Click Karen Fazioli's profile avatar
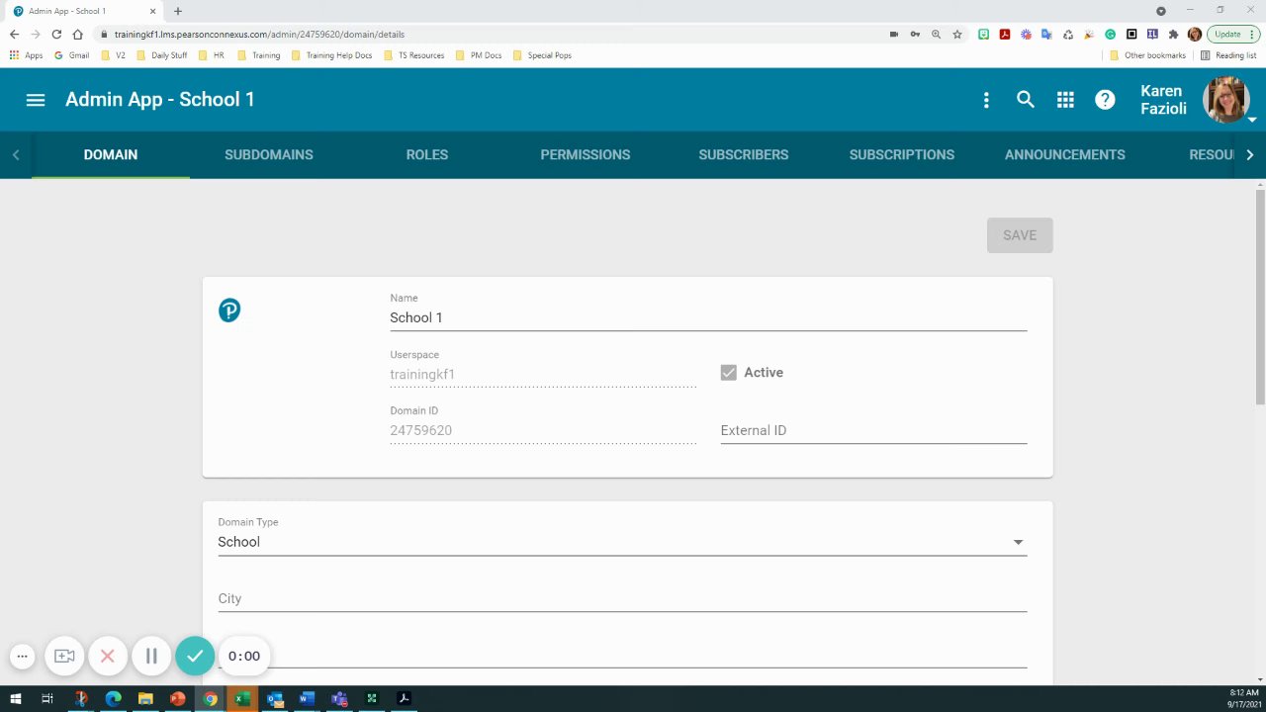Image resolution: width=1266 pixels, height=712 pixels. [1225, 100]
